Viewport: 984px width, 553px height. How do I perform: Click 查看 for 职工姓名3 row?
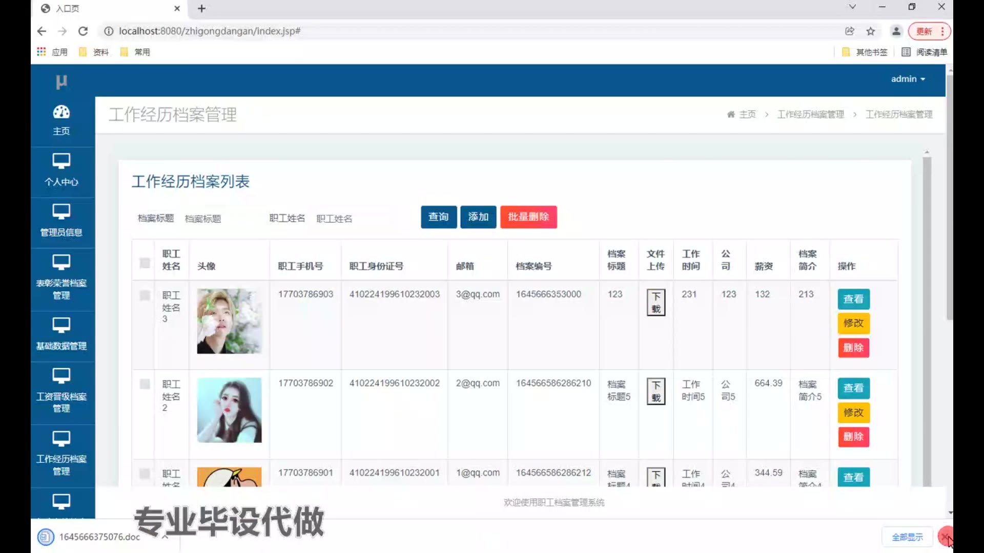(x=853, y=300)
